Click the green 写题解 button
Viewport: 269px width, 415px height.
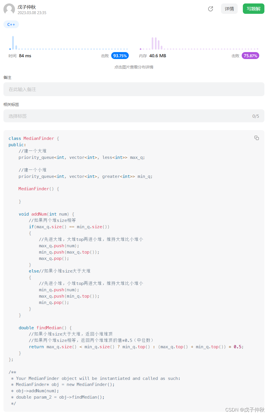click(253, 9)
